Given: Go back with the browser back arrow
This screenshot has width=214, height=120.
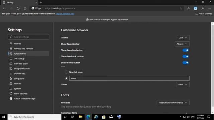Looking at the screenshot, I should [4, 8].
